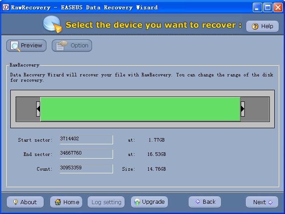Minimize the Data Recovery Wizard window
Image resolution: width=285 pixels, height=214 pixels.
[257, 8]
